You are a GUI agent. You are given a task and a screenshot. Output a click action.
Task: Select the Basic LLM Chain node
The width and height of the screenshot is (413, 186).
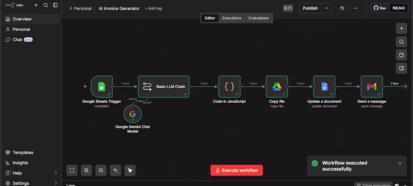[164, 87]
